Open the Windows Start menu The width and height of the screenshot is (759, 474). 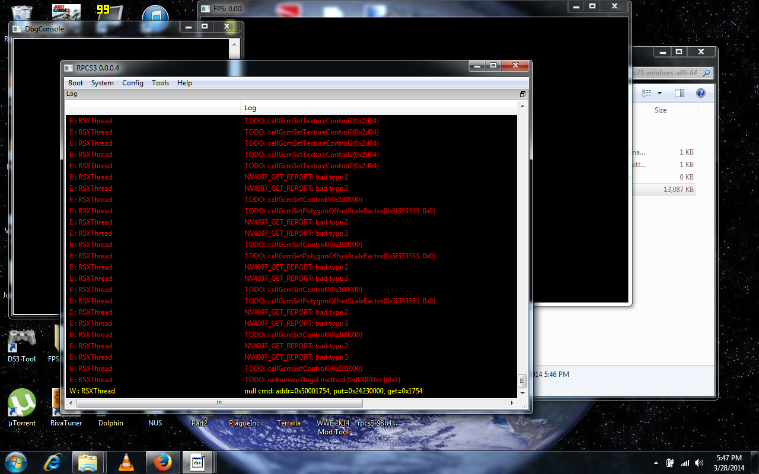click(x=16, y=462)
